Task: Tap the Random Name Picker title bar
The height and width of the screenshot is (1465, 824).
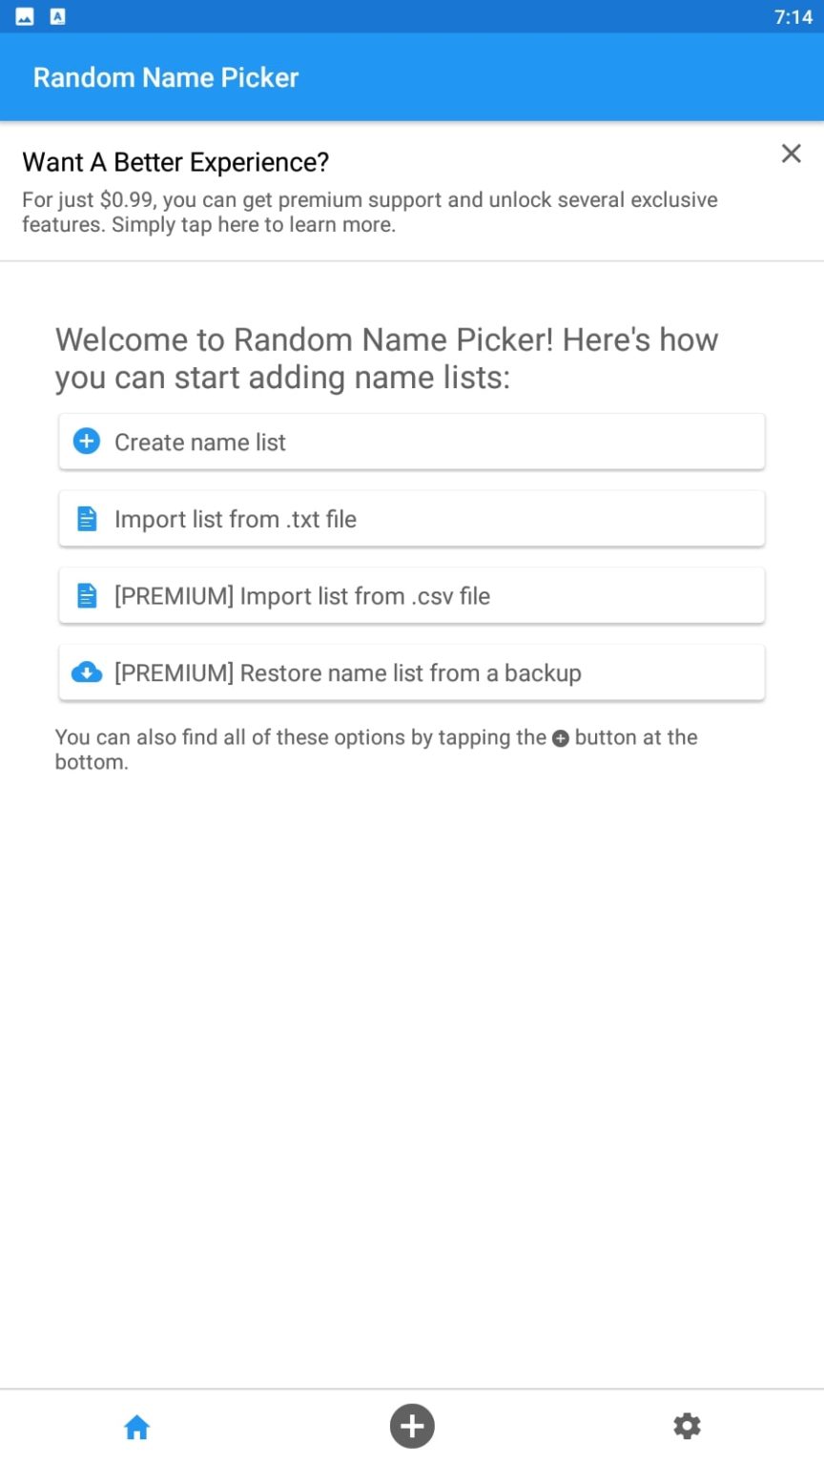Action: pyautogui.click(x=166, y=77)
